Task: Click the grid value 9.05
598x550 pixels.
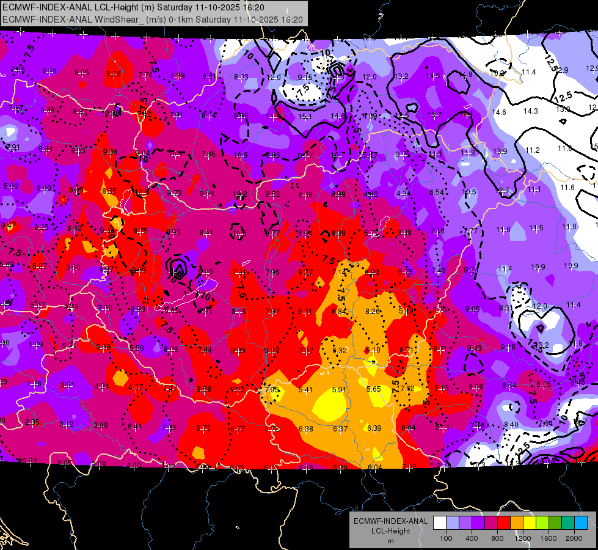Action: click(473, 309)
